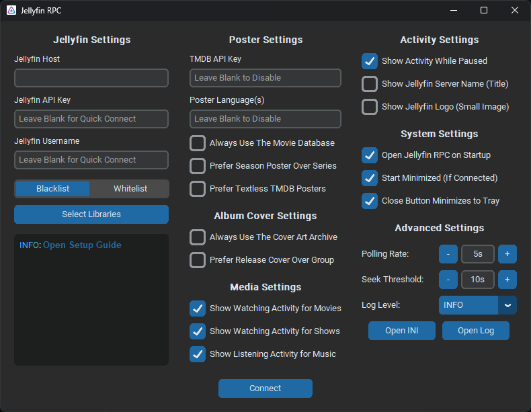This screenshot has height=412, width=531.
Task: Enable Show Jellyfin Server Name (Title)
Action: pyautogui.click(x=370, y=84)
